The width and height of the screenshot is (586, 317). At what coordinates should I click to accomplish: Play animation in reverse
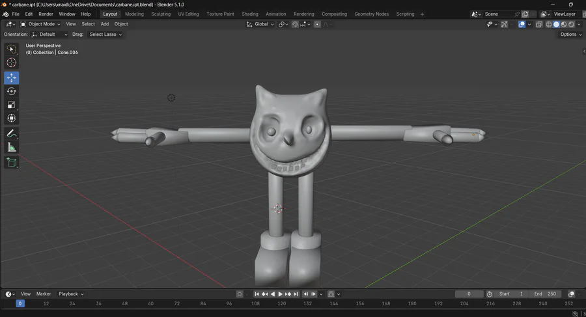273,294
